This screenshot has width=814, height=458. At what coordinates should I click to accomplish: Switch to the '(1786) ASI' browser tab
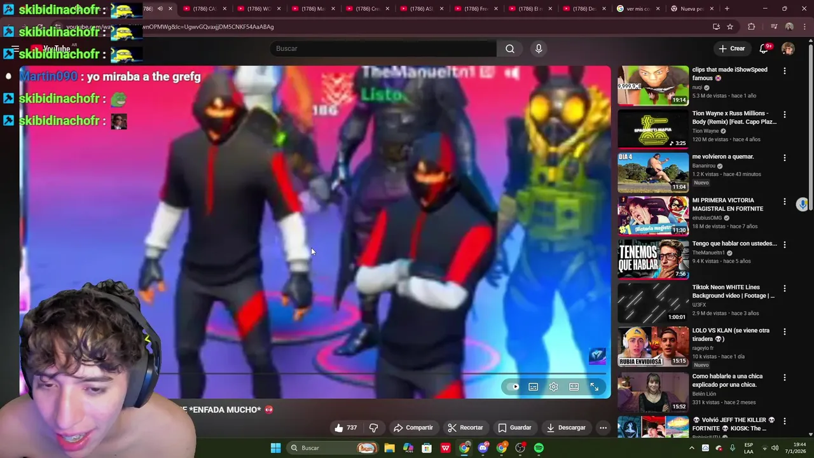(422, 9)
